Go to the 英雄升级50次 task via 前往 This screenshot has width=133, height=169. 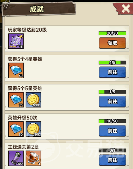click(112, 131)
